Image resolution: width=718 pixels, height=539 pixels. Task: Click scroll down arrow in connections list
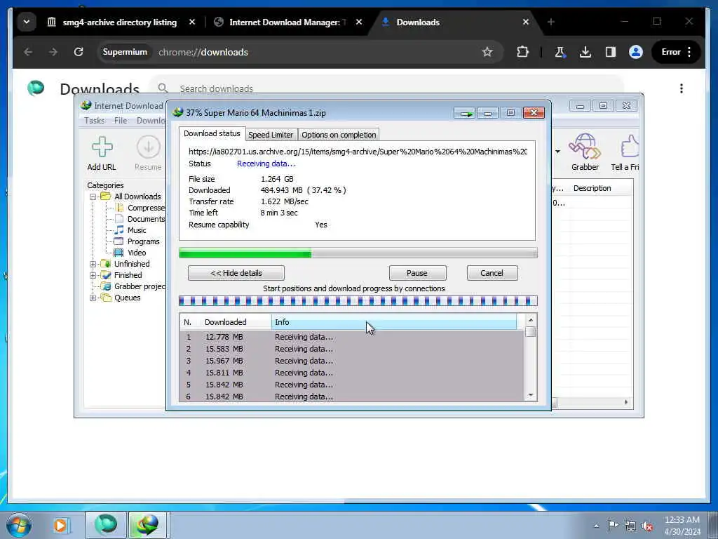point(530,396)
